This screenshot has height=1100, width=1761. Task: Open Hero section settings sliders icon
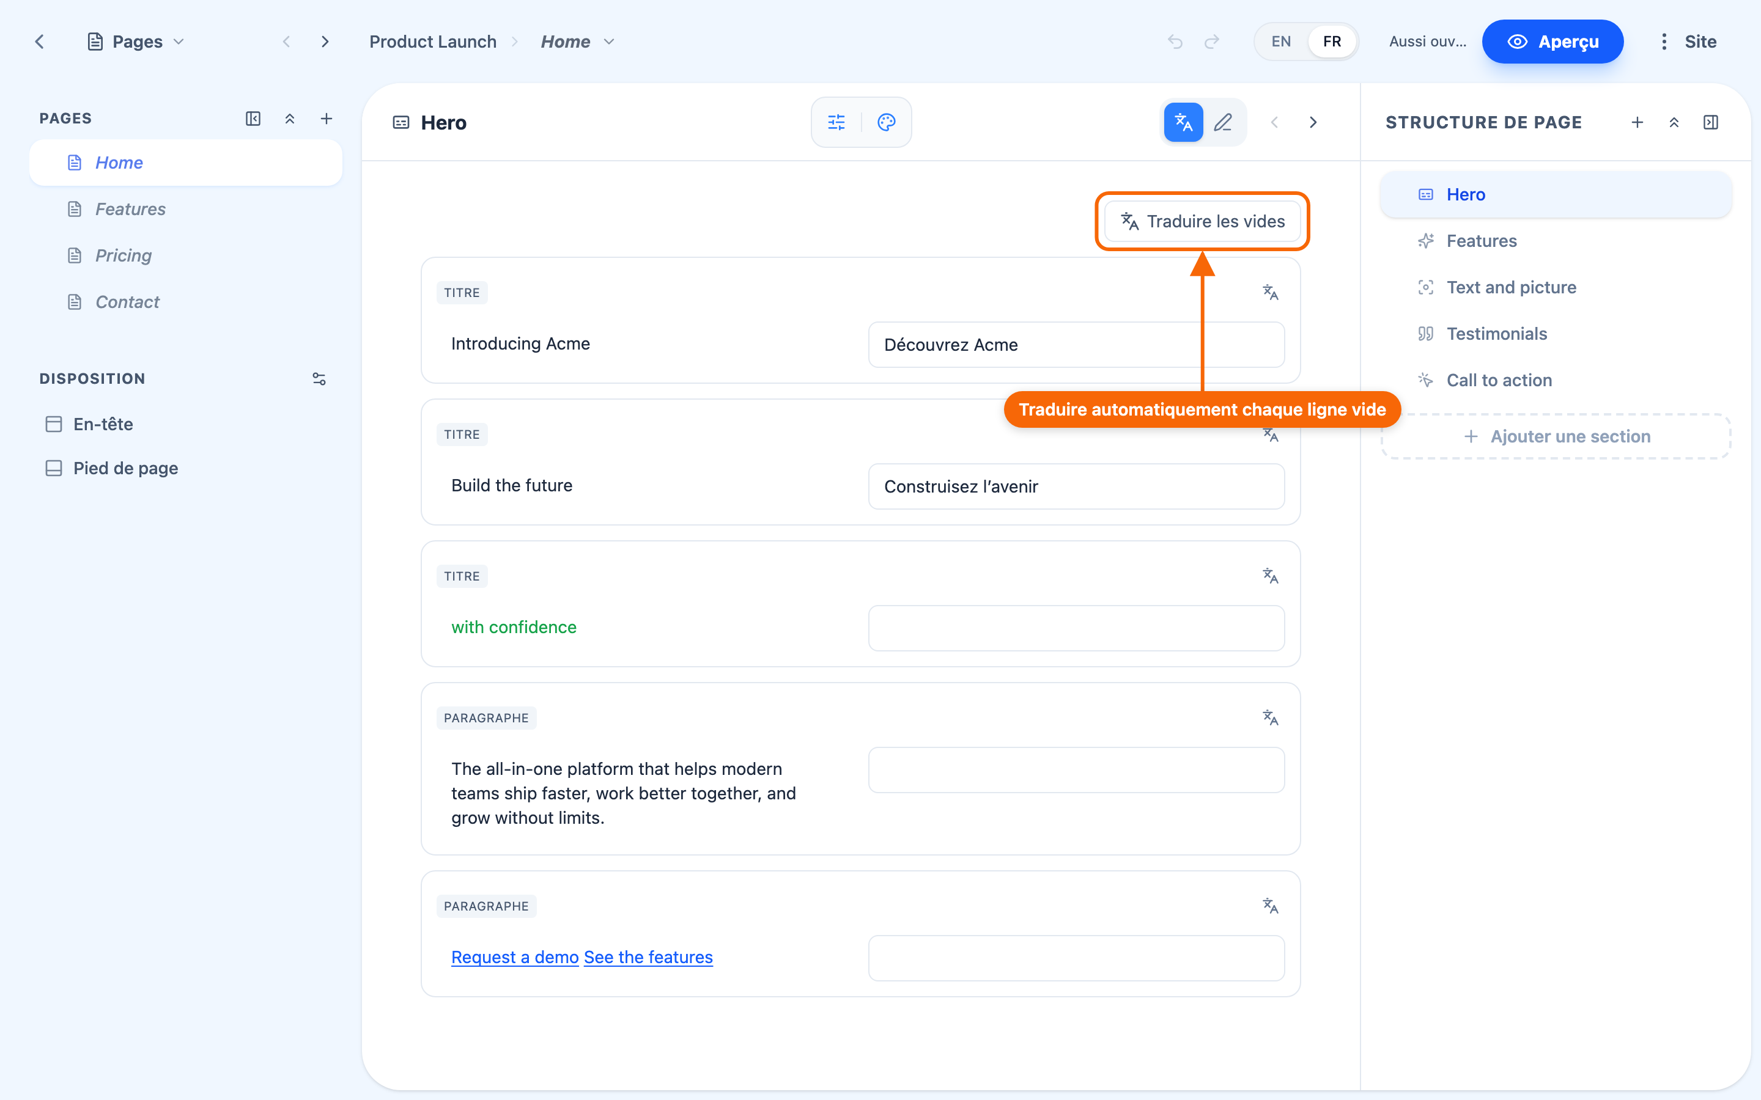pyautogui.click(x=837, y=122)
